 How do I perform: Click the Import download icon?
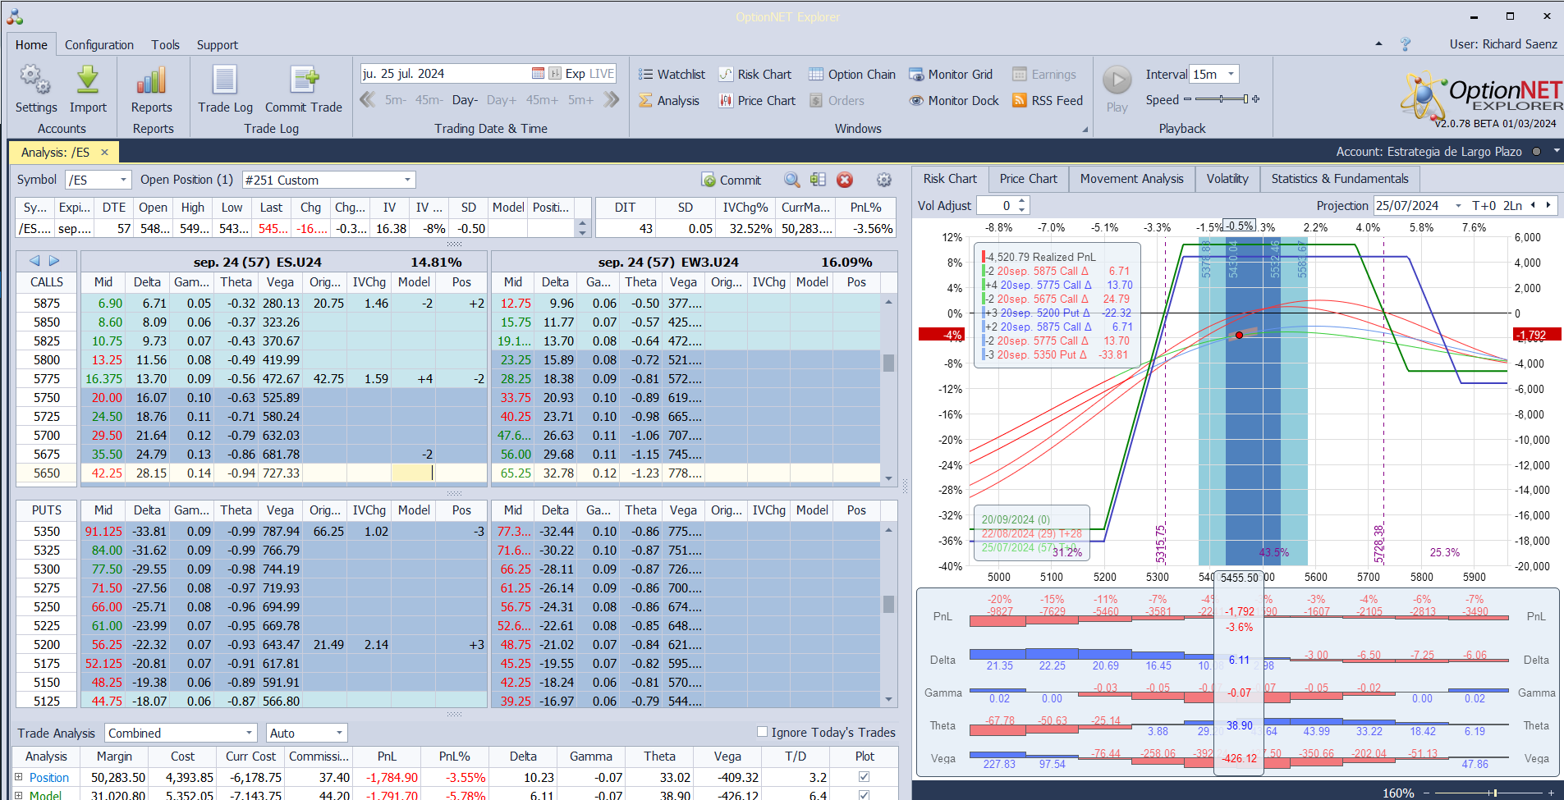[x=88, y=80]
